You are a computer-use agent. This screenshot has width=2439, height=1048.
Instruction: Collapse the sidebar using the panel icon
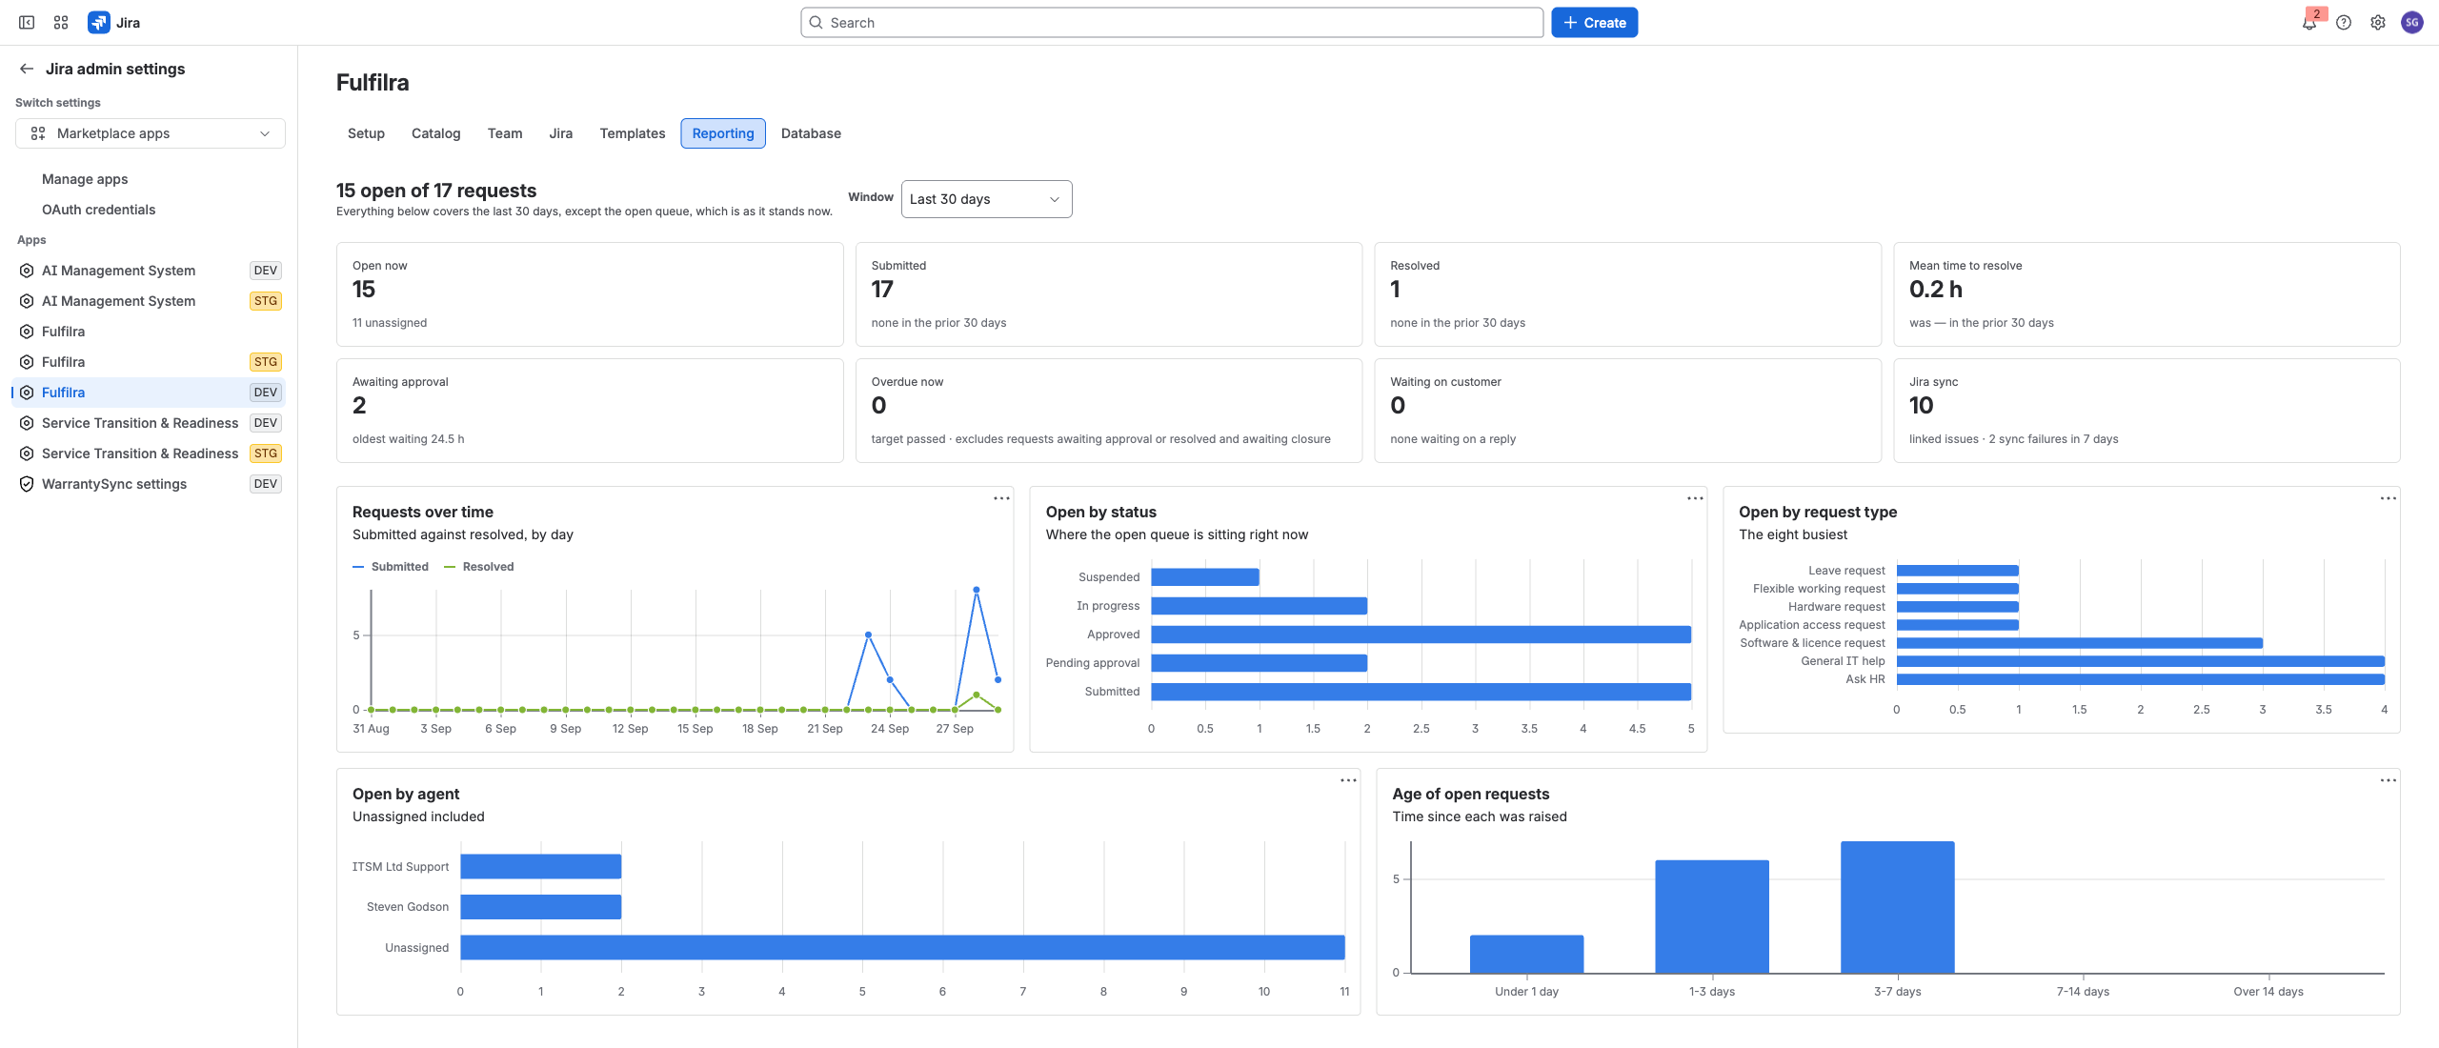27,23
